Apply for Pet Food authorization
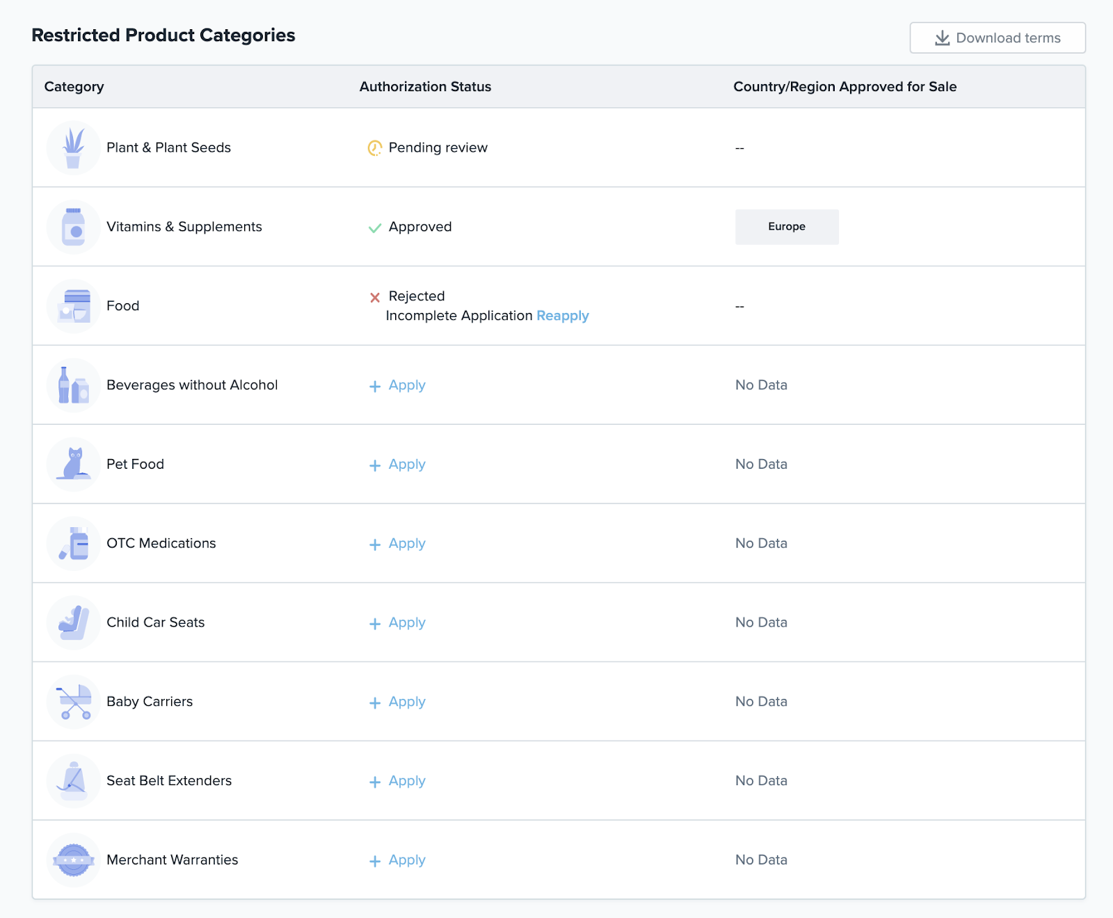 tap(406, 465)
